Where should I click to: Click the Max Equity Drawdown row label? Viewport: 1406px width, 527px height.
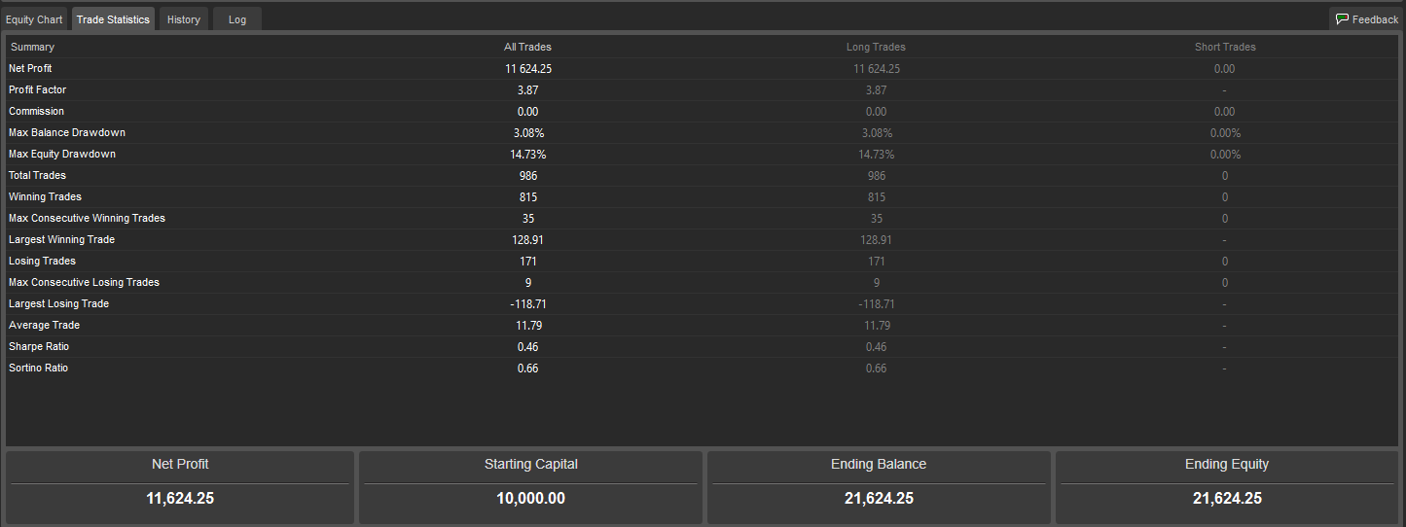point(62,155)
